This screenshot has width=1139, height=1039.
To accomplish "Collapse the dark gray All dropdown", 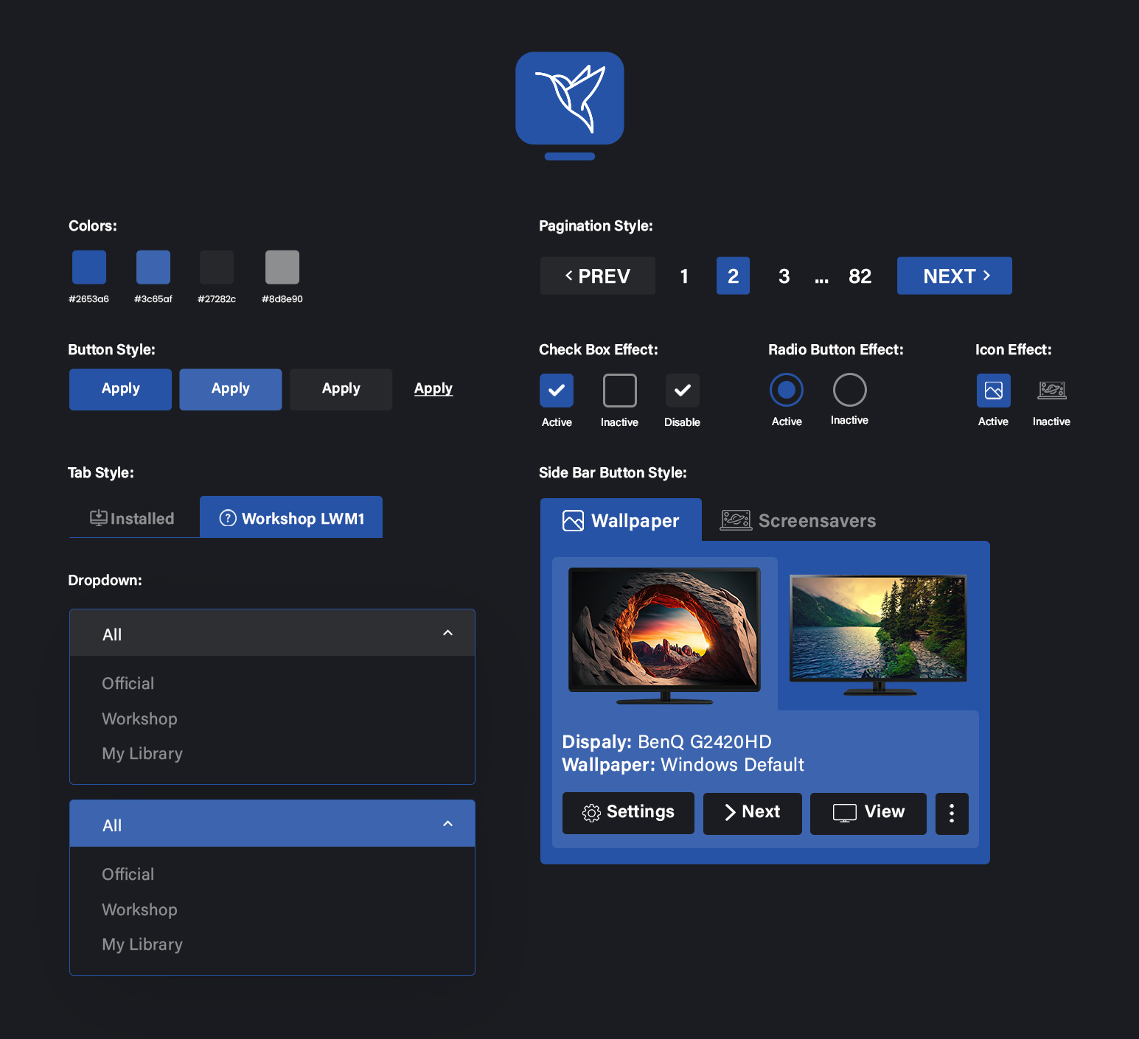I will [447, 633].
